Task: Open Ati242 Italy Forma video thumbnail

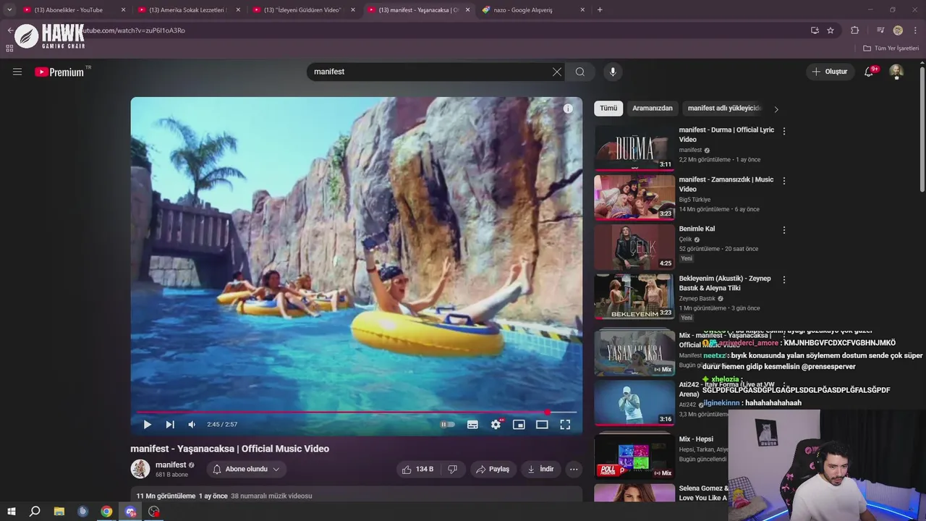Action: (634, 402)
